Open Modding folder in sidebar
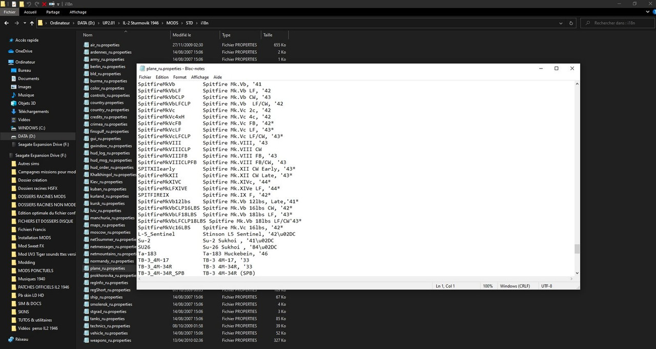The image size is (656, 349). pos(26,262)
